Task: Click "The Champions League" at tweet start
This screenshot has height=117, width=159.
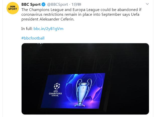Action: pyautogui.click(x=40, y=10)
